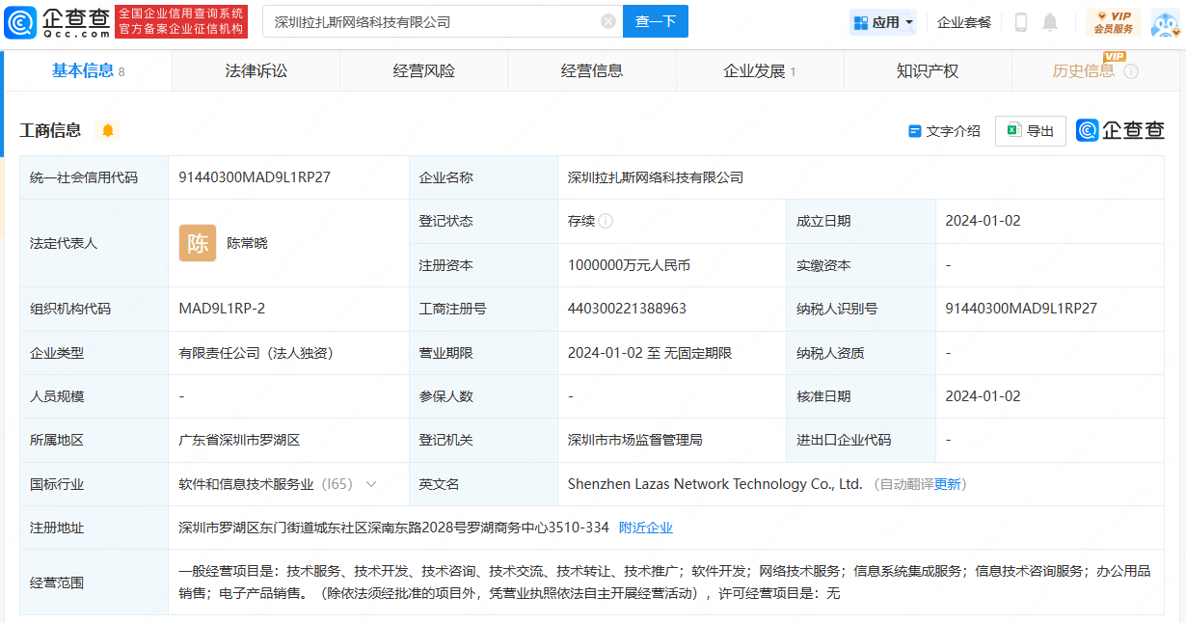Switch to the 基本信息 tab
The width and height of the screenshot is (1186, 623).
tap(88, 70)
